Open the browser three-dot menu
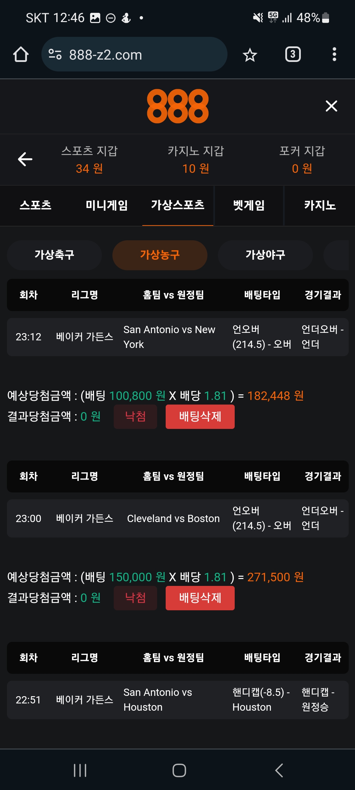Viewport: 355px width, 790px height. click(334, 54)
